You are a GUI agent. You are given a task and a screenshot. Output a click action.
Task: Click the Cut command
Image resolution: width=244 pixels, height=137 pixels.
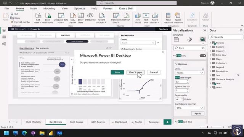(x=14, y=14)
